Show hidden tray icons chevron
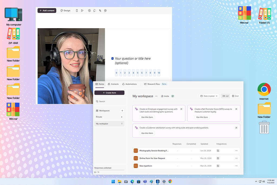277x185 pixels. point(256,181)
